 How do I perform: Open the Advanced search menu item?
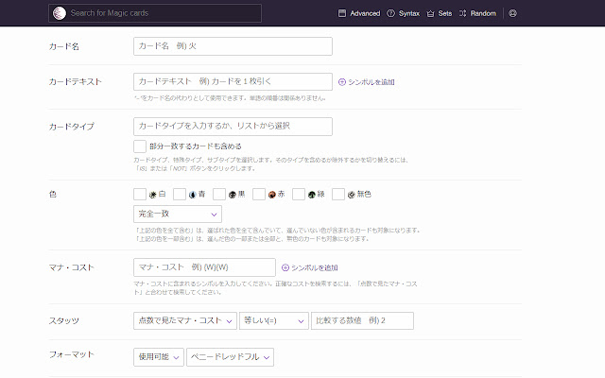[359, 13]
